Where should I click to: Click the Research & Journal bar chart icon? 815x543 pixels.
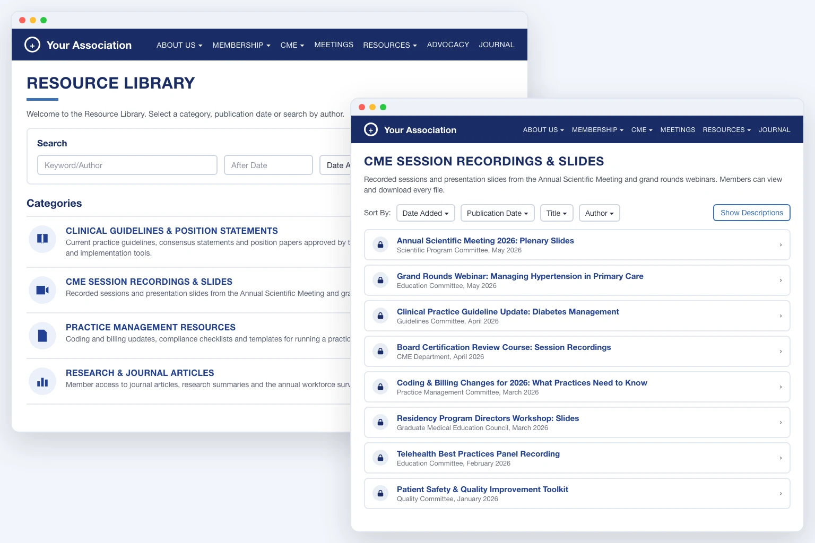point(42,381)
